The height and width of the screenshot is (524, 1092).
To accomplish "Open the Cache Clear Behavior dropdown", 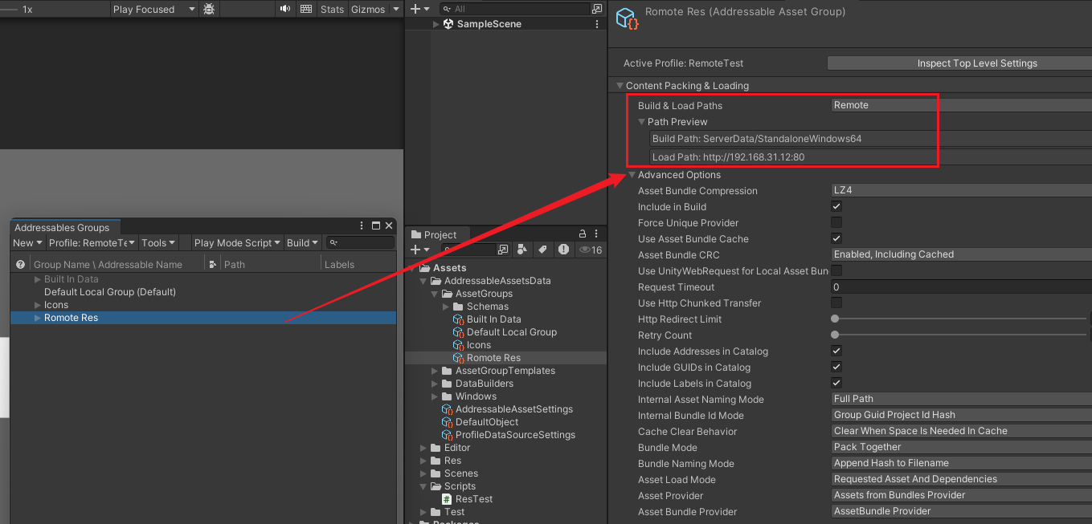I will (961, 431).
